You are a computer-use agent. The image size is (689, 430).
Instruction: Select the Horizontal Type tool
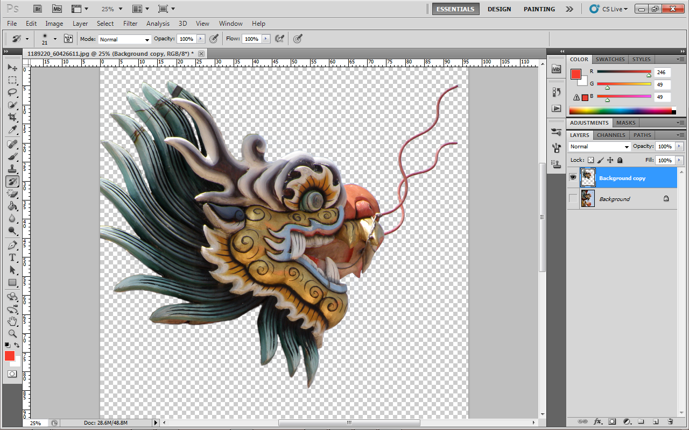[12, 257]
